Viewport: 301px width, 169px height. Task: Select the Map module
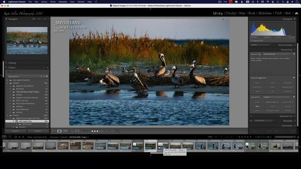tap(242, 13)
